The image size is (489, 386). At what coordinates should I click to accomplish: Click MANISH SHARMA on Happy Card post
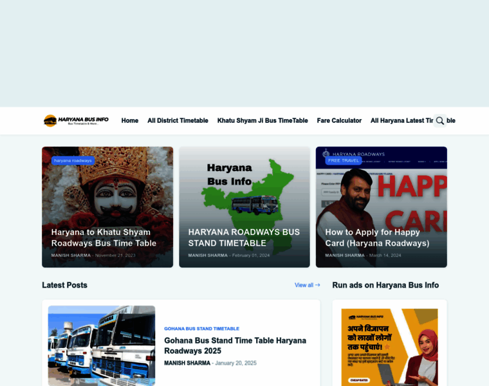pos(345,255)
